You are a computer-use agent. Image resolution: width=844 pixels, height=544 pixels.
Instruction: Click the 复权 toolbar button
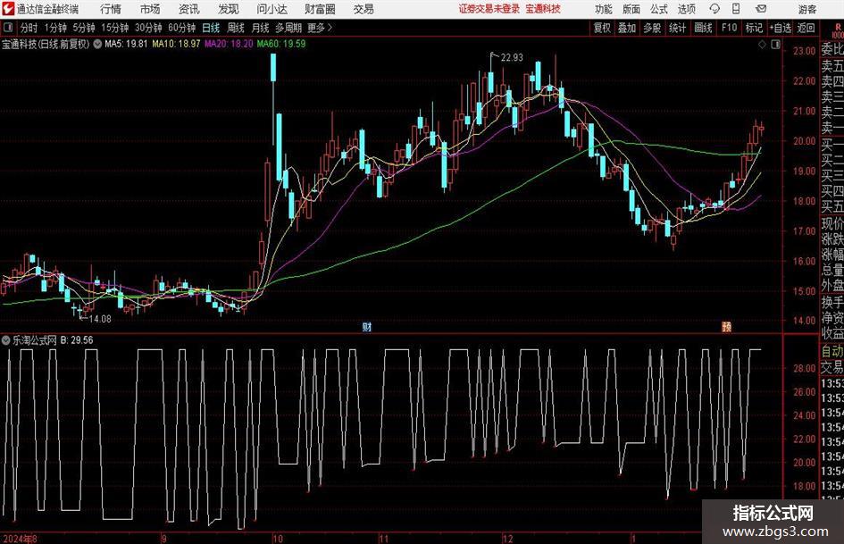pyautogui.click(x=602, y=28)
